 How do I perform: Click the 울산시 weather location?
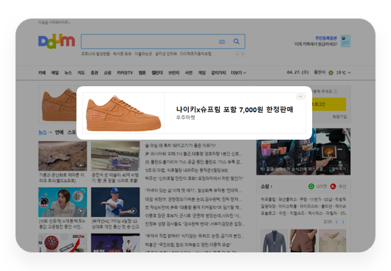(319, 72)
